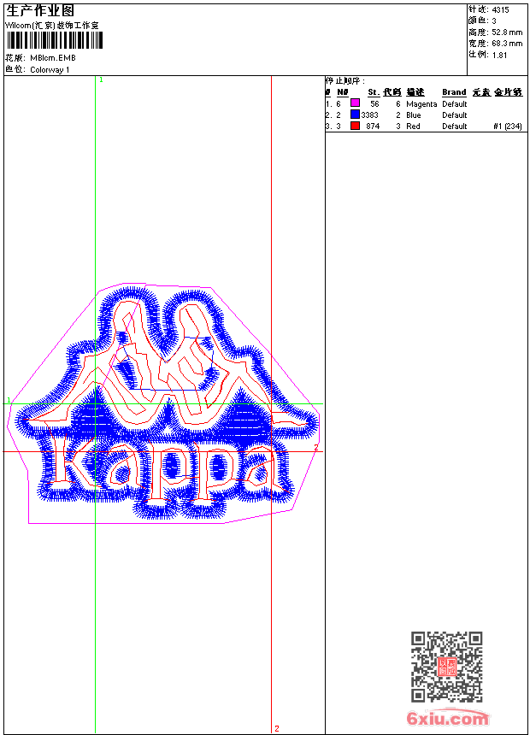Click the Red description cell
The width and height of the screenshot is (530, 735).
point(413,126)
